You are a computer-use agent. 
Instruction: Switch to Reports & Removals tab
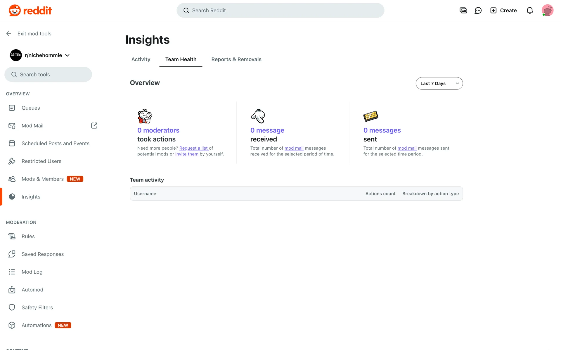(236, 59)
